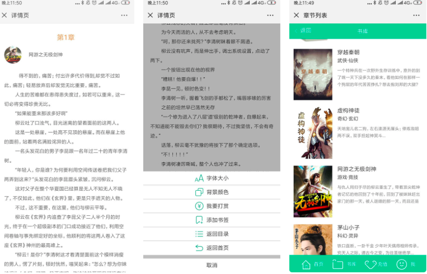Image resolution: width=427 pixels, height=274 pixels.
Task: Choose 返回目录 return to contents
Action: pyautogui.click(x=212, y=234)
